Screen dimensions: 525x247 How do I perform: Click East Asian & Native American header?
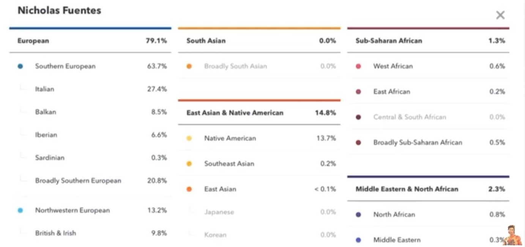(x=259, y=113)
